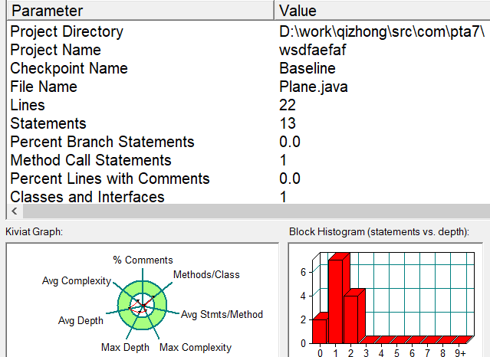The height and width of the screenshot is (357, 490).
Task: Click the Max Complexity axis label
Action: [196, 347]
